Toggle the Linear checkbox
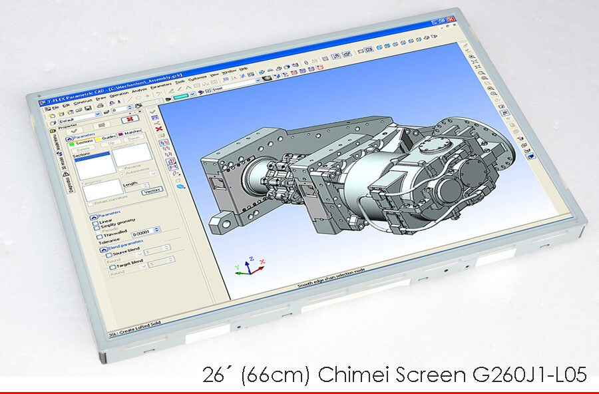This screenshot has width=599, height=394. point(95,223)
